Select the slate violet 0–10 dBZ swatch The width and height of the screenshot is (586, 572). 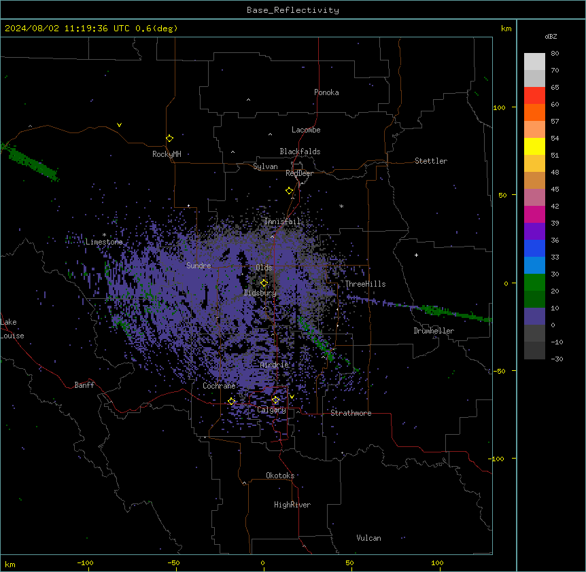click(x=534, y=317)
